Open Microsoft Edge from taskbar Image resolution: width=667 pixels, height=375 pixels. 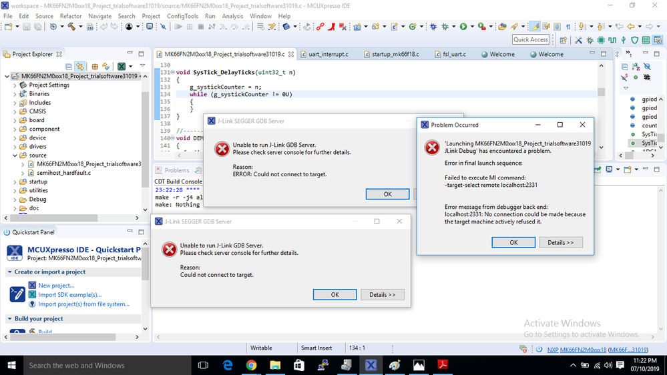(x=228, y=365)
